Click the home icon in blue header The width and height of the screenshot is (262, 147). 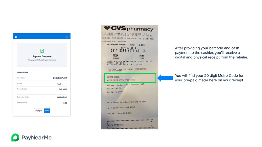coord(16,37)
